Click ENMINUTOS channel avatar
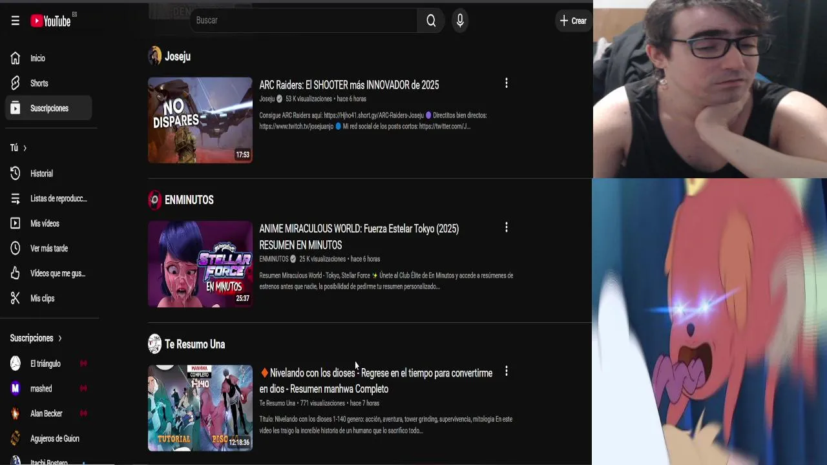The width and height of the screenshot is (827, 465). coord(154,200)
